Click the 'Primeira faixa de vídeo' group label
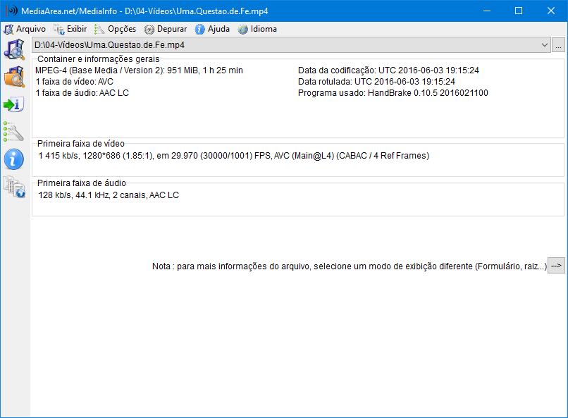The width and height of the screenshot is (568, 418). (x=81, y=144)
